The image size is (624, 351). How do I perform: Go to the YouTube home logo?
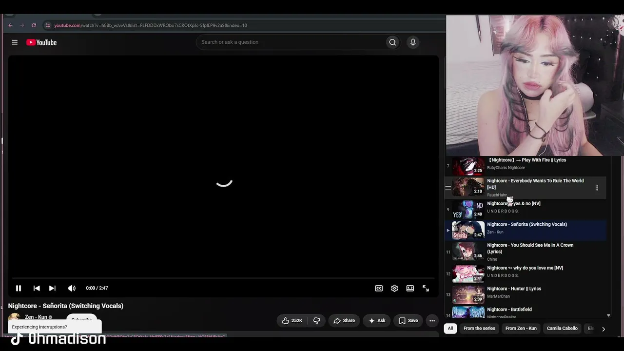tap(41, 42)
